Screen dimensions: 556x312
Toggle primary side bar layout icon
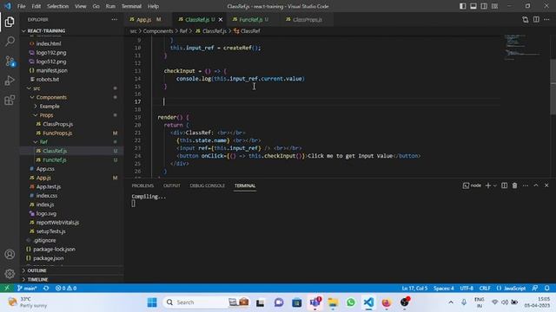[463, 6]
